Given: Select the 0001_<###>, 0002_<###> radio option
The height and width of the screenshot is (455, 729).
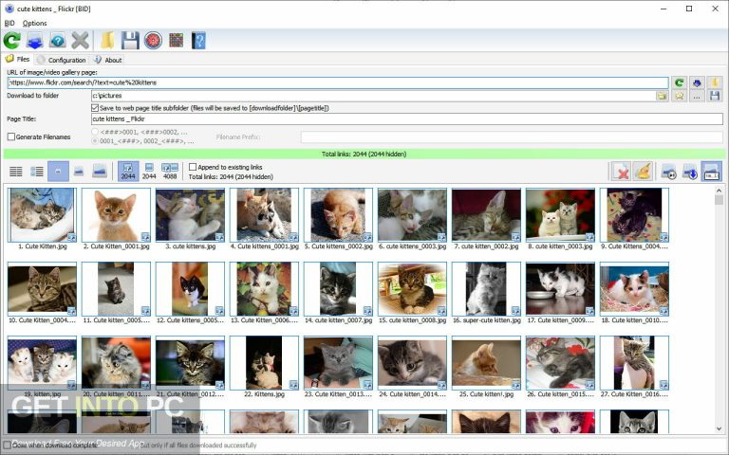Looking at the screenshot, I should tap(95, 140).
